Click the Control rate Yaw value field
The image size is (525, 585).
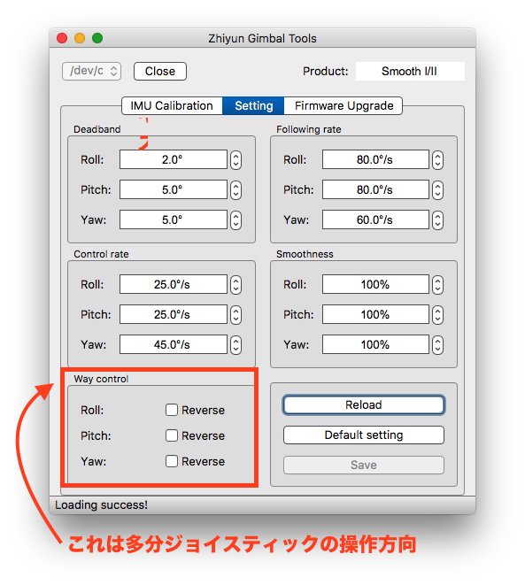click(x=174, y=344)
